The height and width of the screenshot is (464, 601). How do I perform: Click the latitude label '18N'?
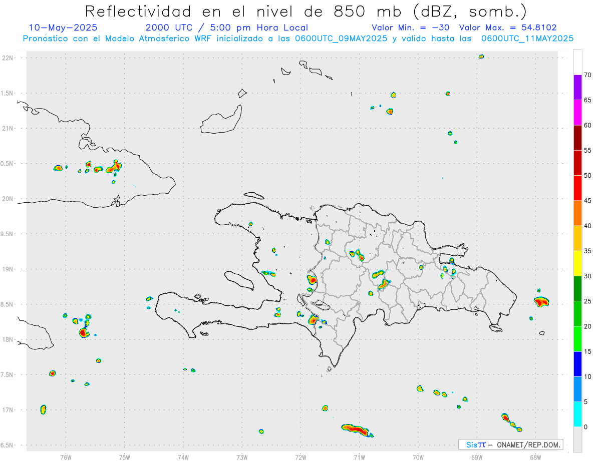[9, 339]
